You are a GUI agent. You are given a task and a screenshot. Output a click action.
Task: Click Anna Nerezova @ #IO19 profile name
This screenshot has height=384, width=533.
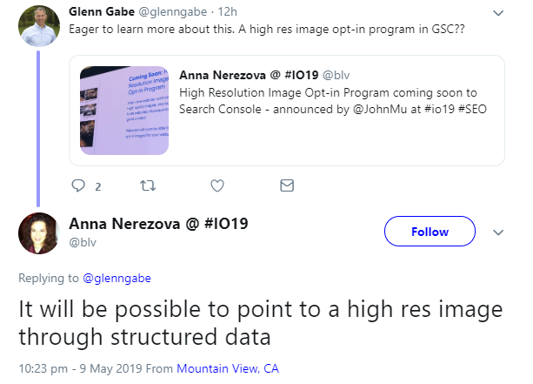(x=158, y=223)
